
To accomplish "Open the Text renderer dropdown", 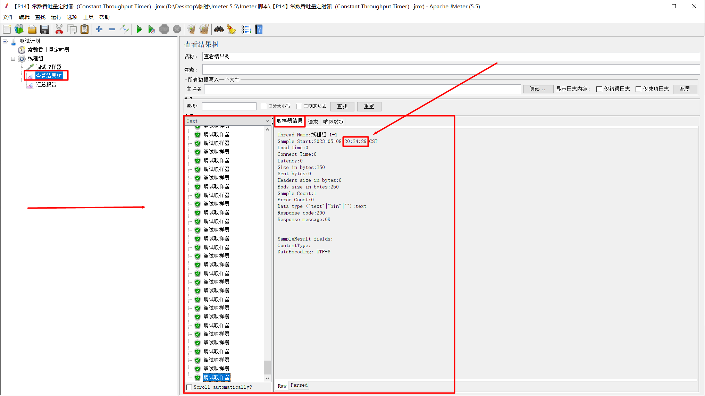I will (228, 121).
